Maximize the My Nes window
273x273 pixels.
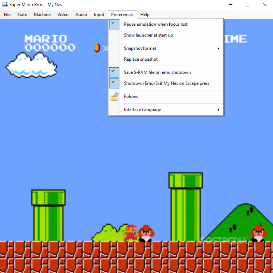click(x=248, y=5)
